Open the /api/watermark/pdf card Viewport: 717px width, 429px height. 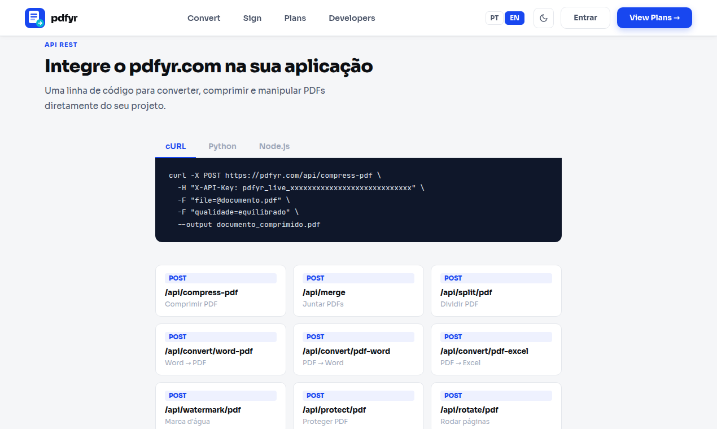pos(221,406)
